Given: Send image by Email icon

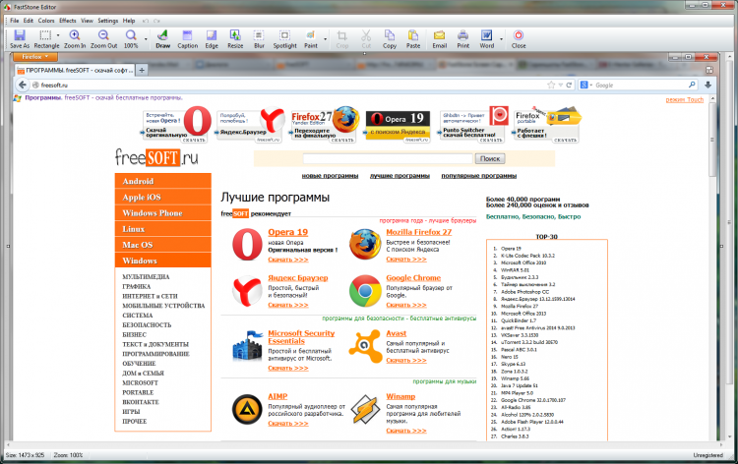Looking at the screenshot, I should coord(439,39).
